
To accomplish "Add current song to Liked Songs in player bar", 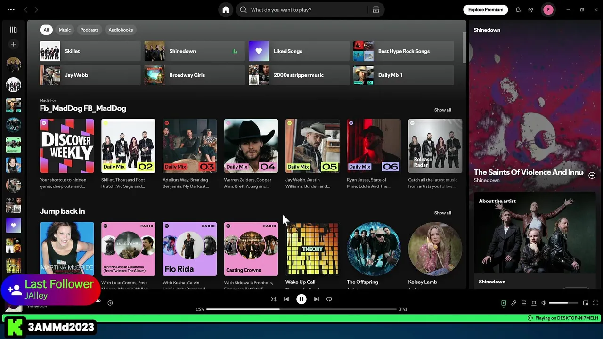I will click(110, 303).
